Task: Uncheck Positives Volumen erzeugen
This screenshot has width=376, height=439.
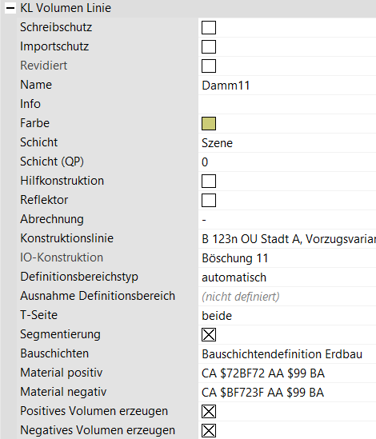Action: pos(209,412)
